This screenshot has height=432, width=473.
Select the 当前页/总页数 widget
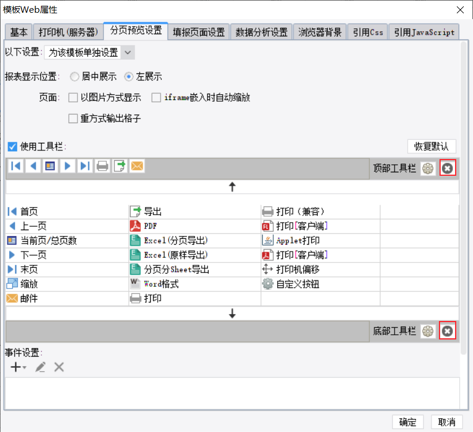click(67, 241)
